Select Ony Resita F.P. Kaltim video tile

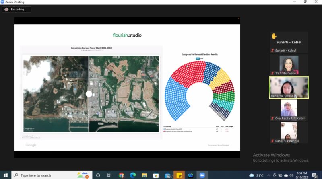click(x=289, y=110)
